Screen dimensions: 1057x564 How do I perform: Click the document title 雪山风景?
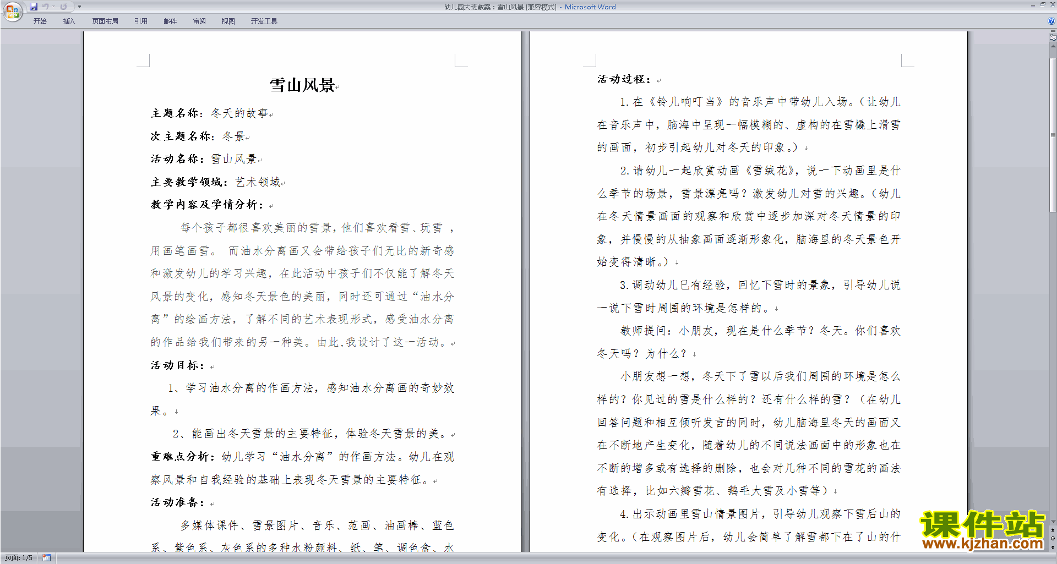pos(302,85)
